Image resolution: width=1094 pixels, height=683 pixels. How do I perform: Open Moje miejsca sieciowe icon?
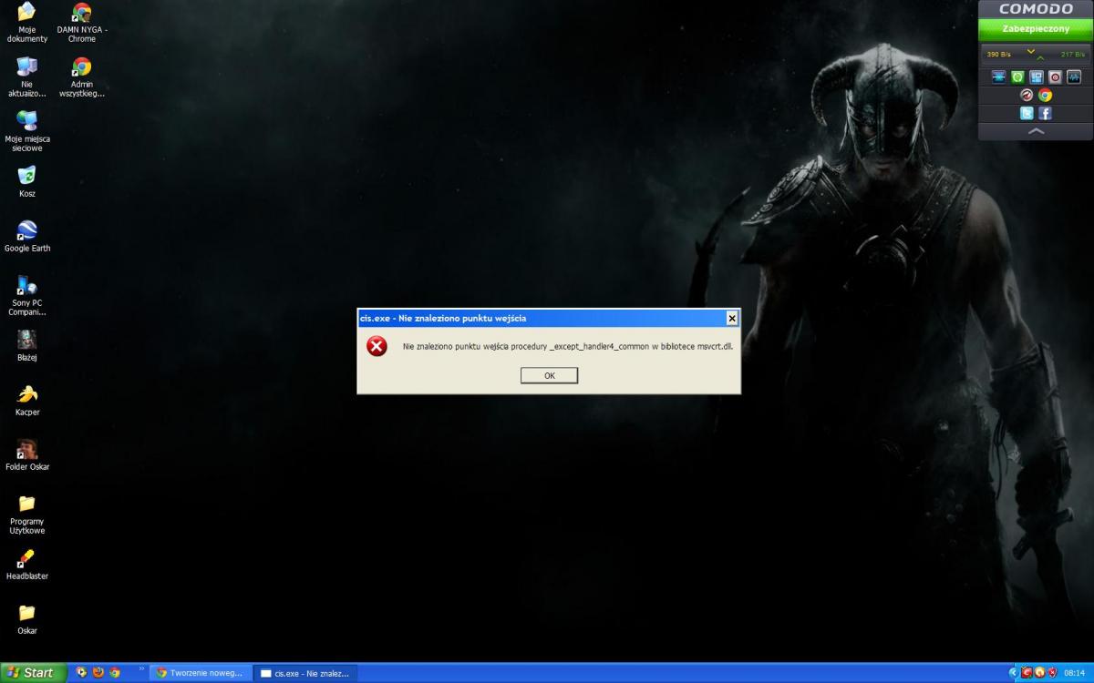27,132
